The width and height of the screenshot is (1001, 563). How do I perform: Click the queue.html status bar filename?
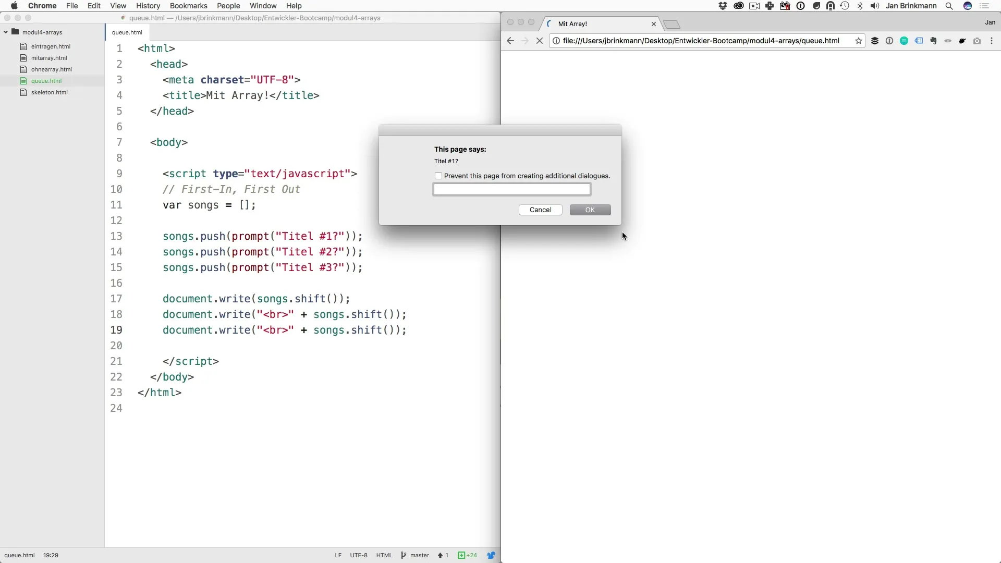[20, 555]
